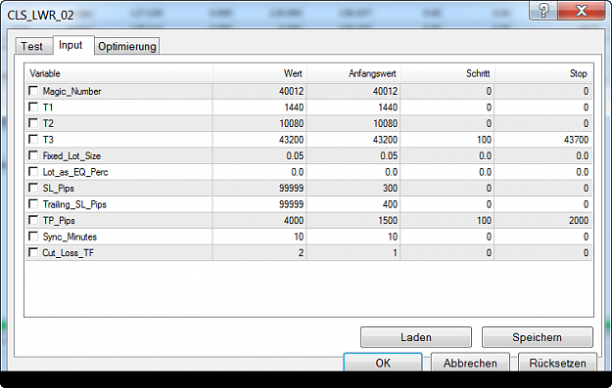Enable the SL_Pips checkbox
Image resolution: width=612 pixels, height=388 pixels.
(x=33, y=189)
